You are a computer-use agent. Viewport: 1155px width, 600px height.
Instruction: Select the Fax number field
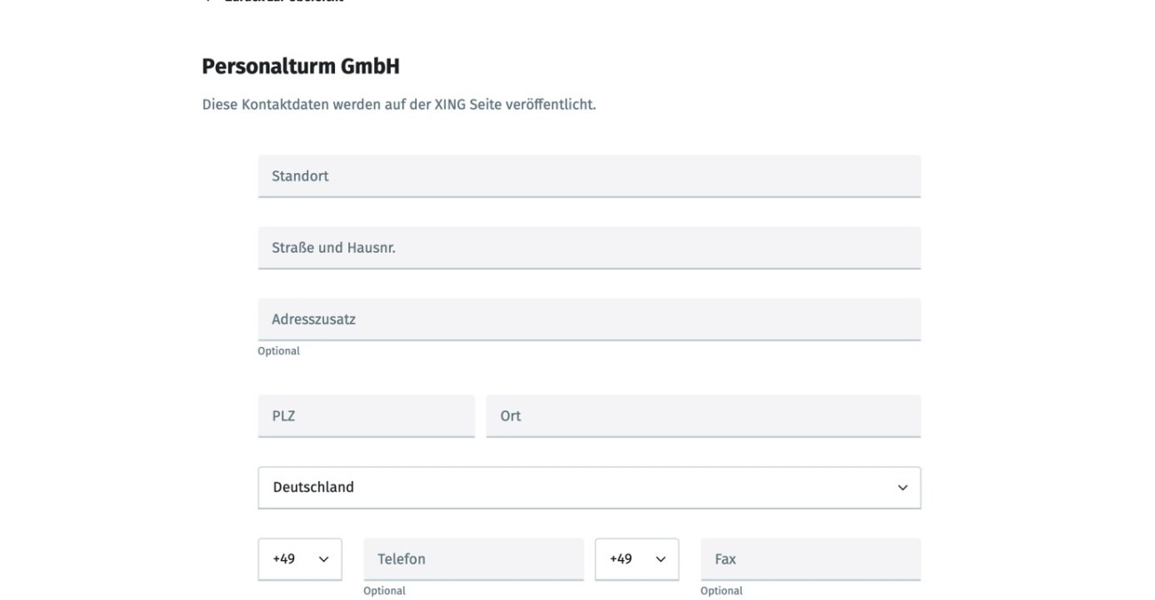809,560
